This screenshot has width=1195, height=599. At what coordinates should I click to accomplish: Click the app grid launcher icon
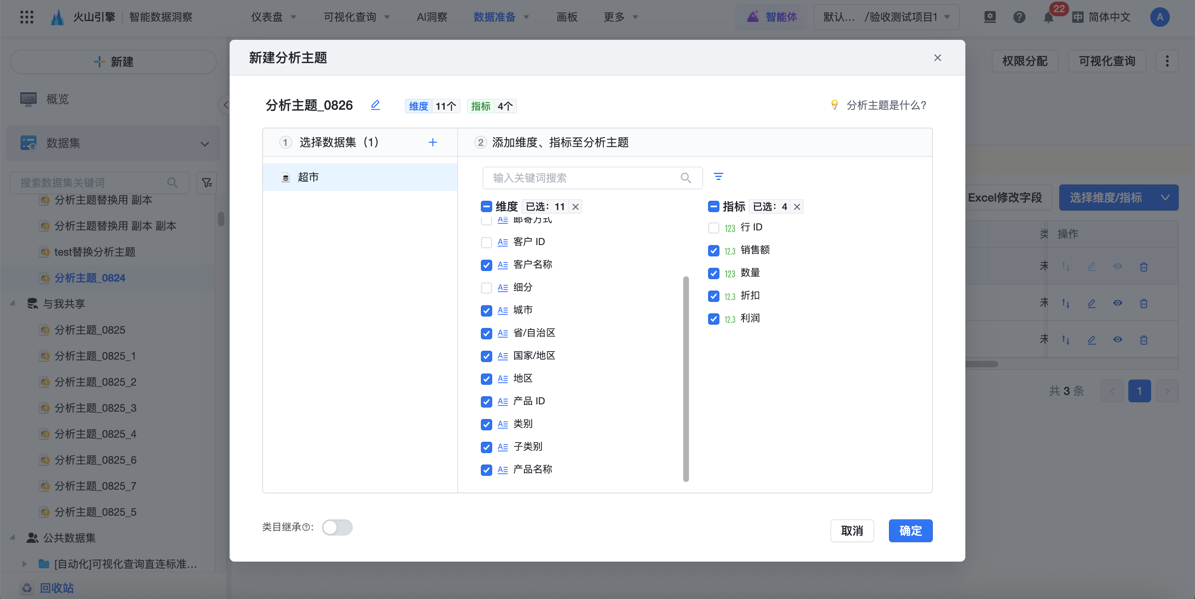click(27, 17)
